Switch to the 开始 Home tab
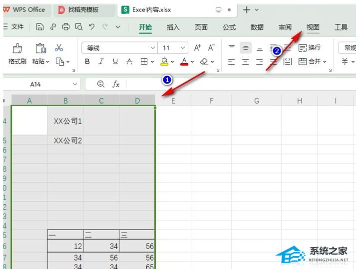Image resolution: width=356 pixels, height=269 pixels. click(x=145, y=27)
